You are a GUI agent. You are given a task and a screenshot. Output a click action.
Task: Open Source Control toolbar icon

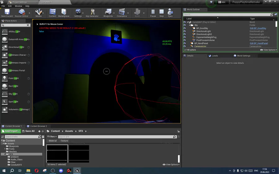(x=21, y=13)
